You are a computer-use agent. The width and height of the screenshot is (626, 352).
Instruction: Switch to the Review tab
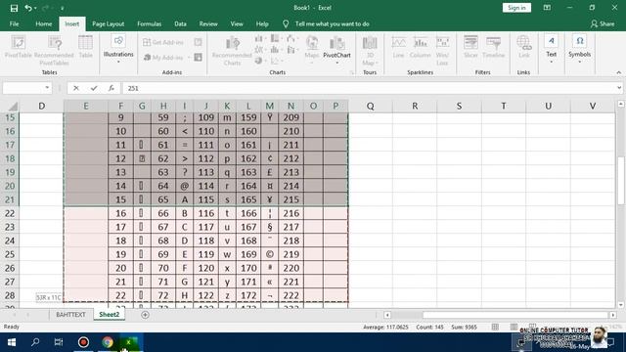click(x=208, y=23)
